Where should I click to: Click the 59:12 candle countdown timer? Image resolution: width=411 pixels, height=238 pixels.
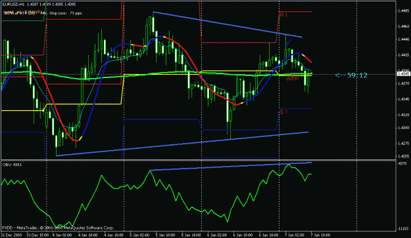[357, 75]
